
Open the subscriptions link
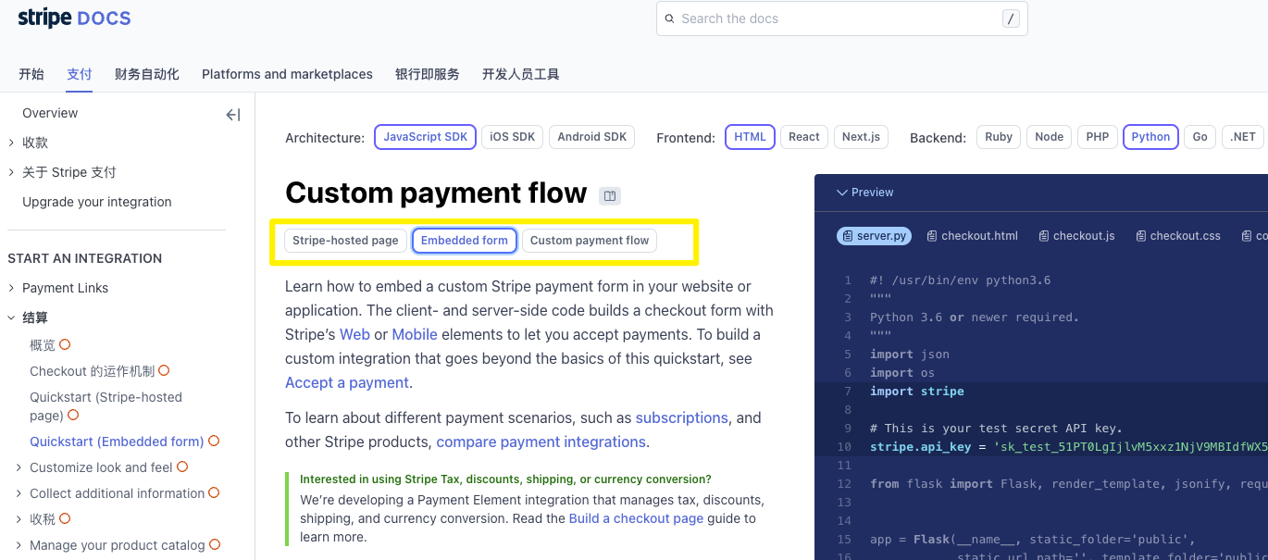tap(682, 417)
